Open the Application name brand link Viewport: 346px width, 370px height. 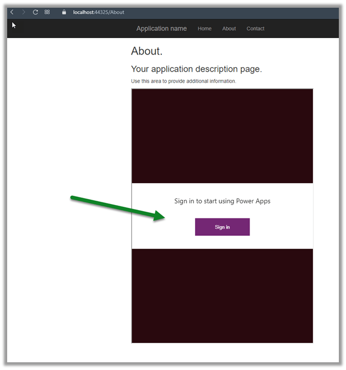coord(161,29)
